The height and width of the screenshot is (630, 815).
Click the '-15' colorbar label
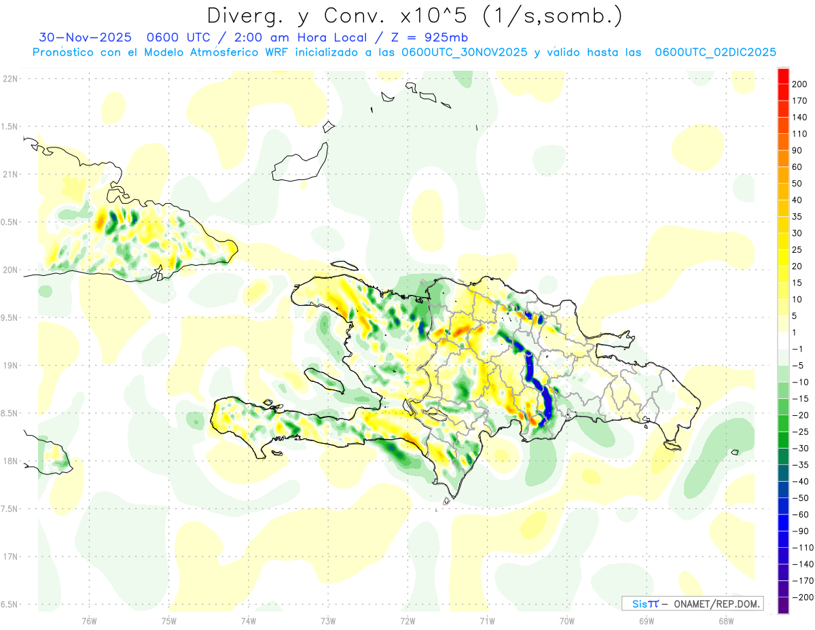pyautogui.click(x=801, y=399)
